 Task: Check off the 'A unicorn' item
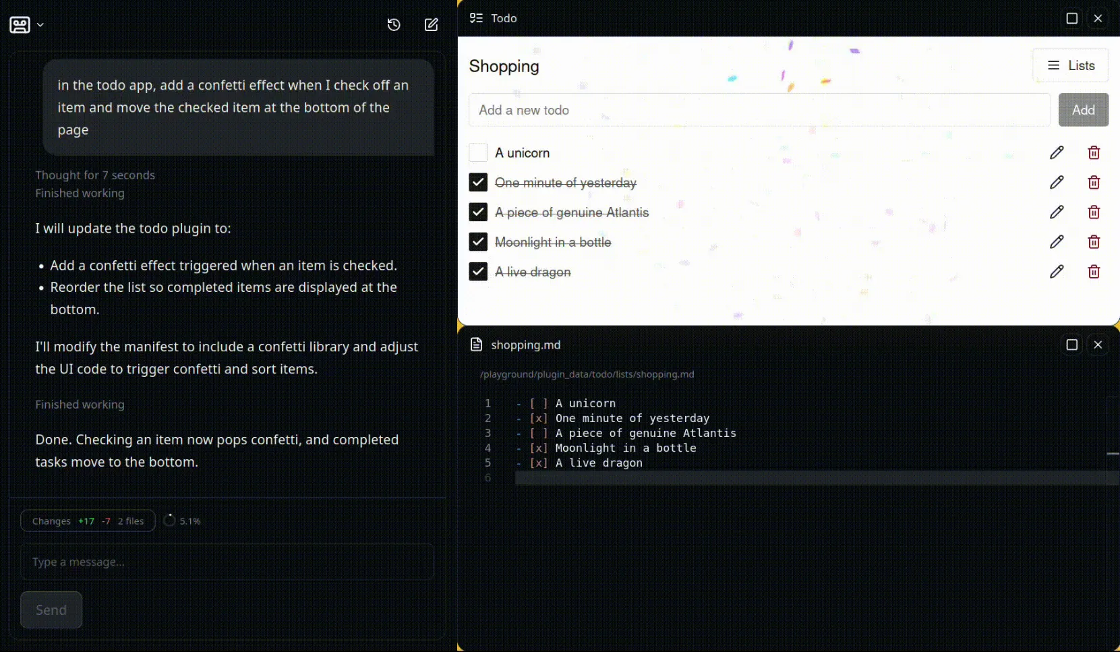tap(478, 153)
